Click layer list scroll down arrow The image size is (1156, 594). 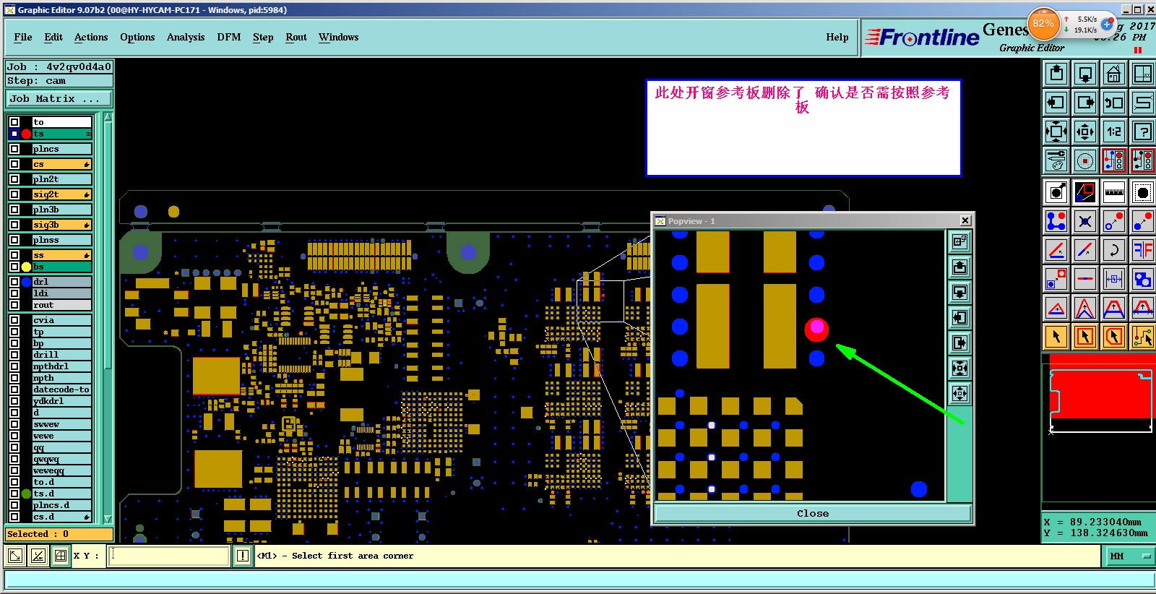point(108,519)
